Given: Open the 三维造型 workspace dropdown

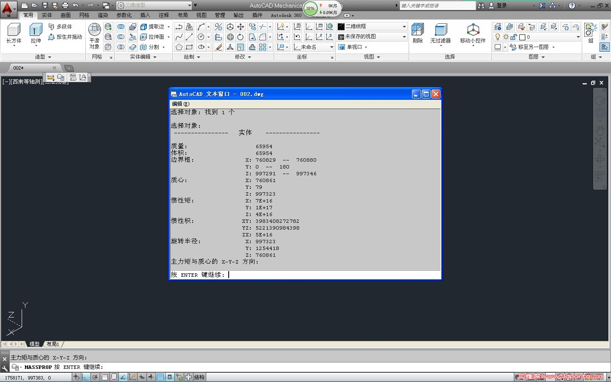Looking at the screenshot, I should (x=154, y=5).
